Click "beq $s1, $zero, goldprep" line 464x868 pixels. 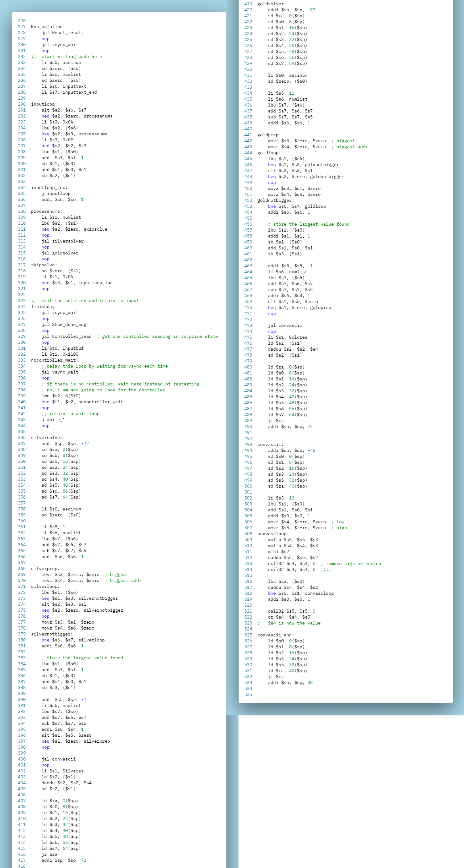coord(300,308)
